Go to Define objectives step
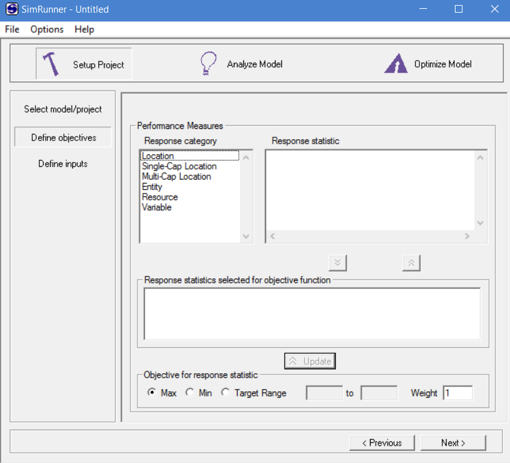This screenshot has height=463, width=510. [63, 137]
